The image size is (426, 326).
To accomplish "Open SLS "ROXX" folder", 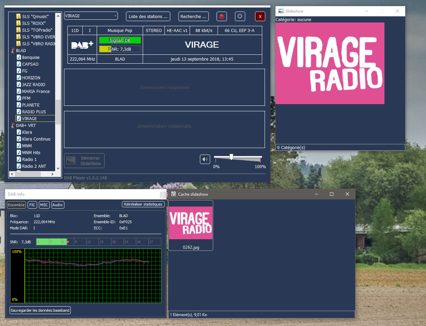I will pos(34,23).
